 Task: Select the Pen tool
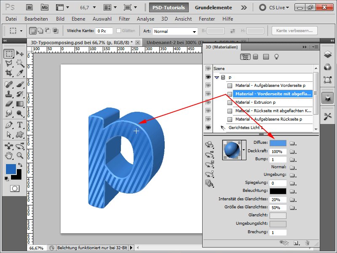click(9, 125)
